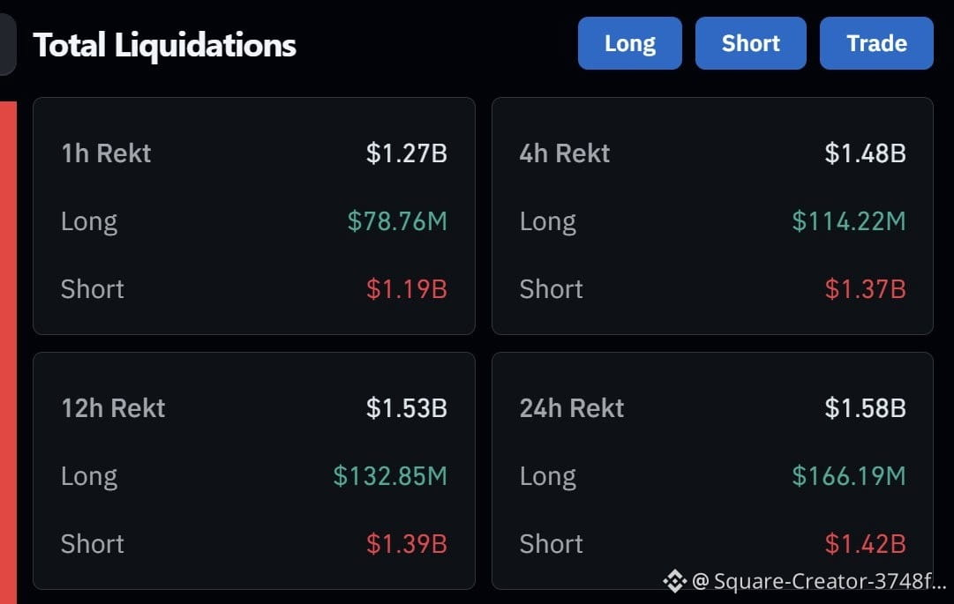Click the Short button

click(751, 43)
